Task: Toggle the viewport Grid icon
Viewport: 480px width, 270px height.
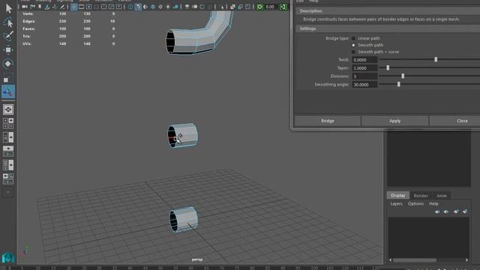Action: (73, 7)
